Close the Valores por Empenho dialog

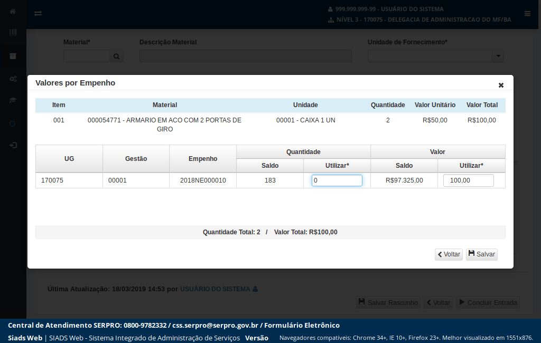coord(501,85)
